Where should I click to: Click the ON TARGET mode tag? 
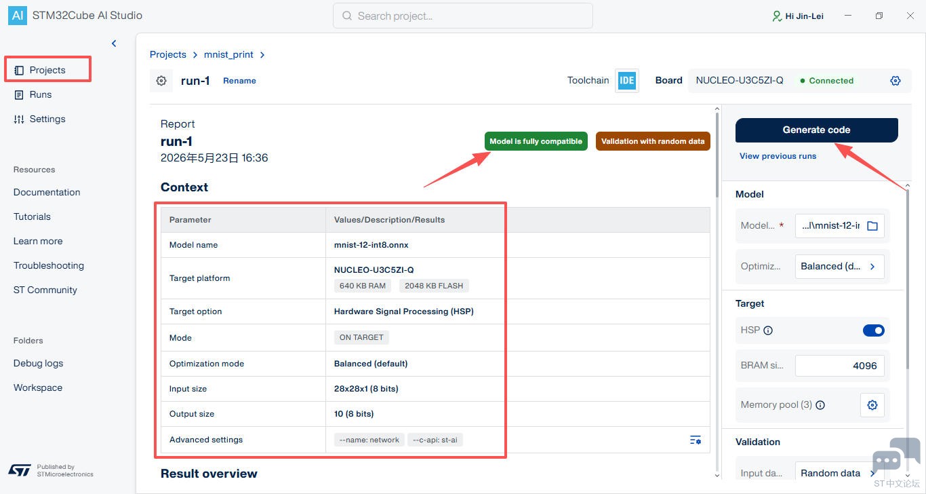coord(361,337)
